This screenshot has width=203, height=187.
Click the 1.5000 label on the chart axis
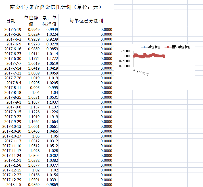[124, 51]
